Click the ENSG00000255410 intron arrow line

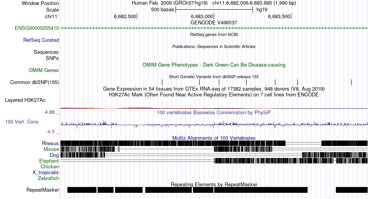click(214, 28)
